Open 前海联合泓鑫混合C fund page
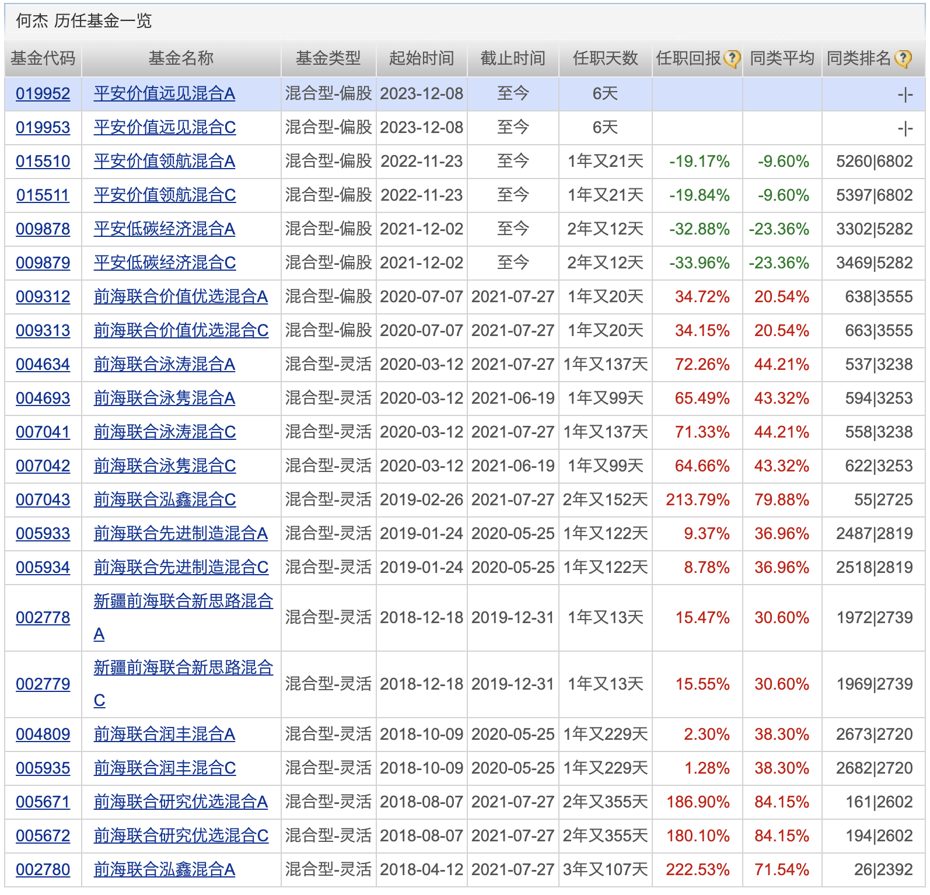This screenshot has height=895, width=930. pos(165,500)
